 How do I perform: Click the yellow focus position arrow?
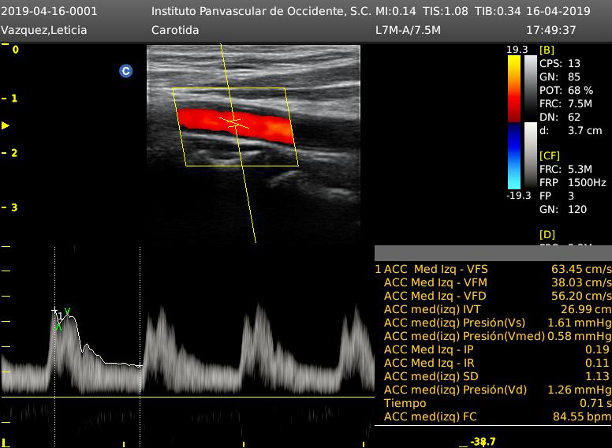pos(6,125)
